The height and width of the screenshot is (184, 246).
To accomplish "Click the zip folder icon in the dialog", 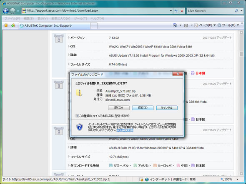I will pos(79,93).
